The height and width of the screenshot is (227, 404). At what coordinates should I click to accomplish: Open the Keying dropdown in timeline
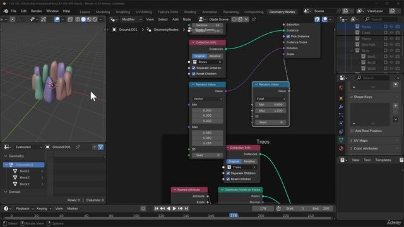pos(44,209)
